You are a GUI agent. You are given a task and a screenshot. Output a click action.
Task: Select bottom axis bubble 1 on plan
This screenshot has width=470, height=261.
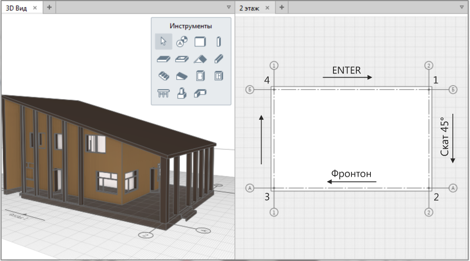tap(274, 212)
